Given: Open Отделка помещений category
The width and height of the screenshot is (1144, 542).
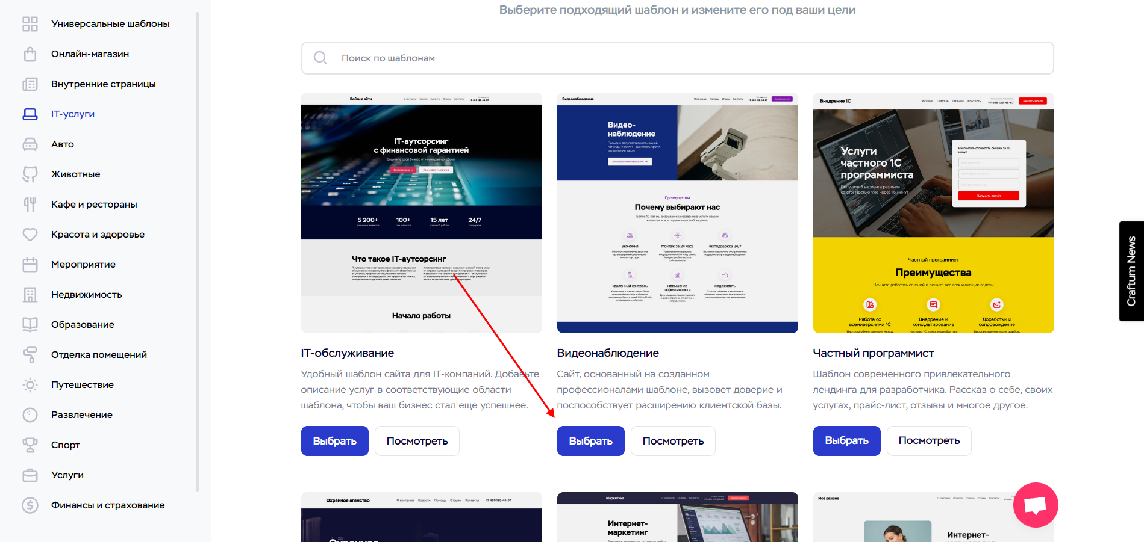Looking at the screenshot, I should (x=99, y=355).
